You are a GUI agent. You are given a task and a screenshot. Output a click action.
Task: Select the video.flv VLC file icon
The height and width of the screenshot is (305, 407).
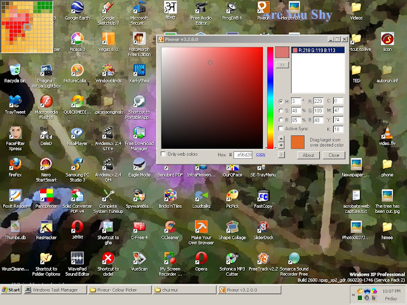tap(387, 137)
